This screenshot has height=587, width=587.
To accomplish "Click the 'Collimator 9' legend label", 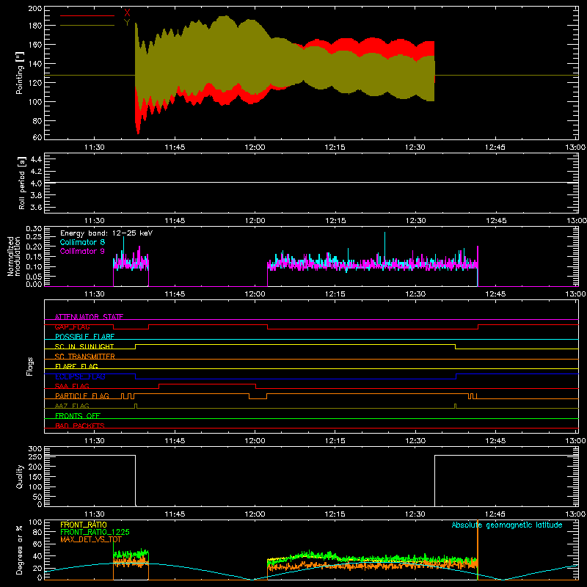I will pos(82,251).
